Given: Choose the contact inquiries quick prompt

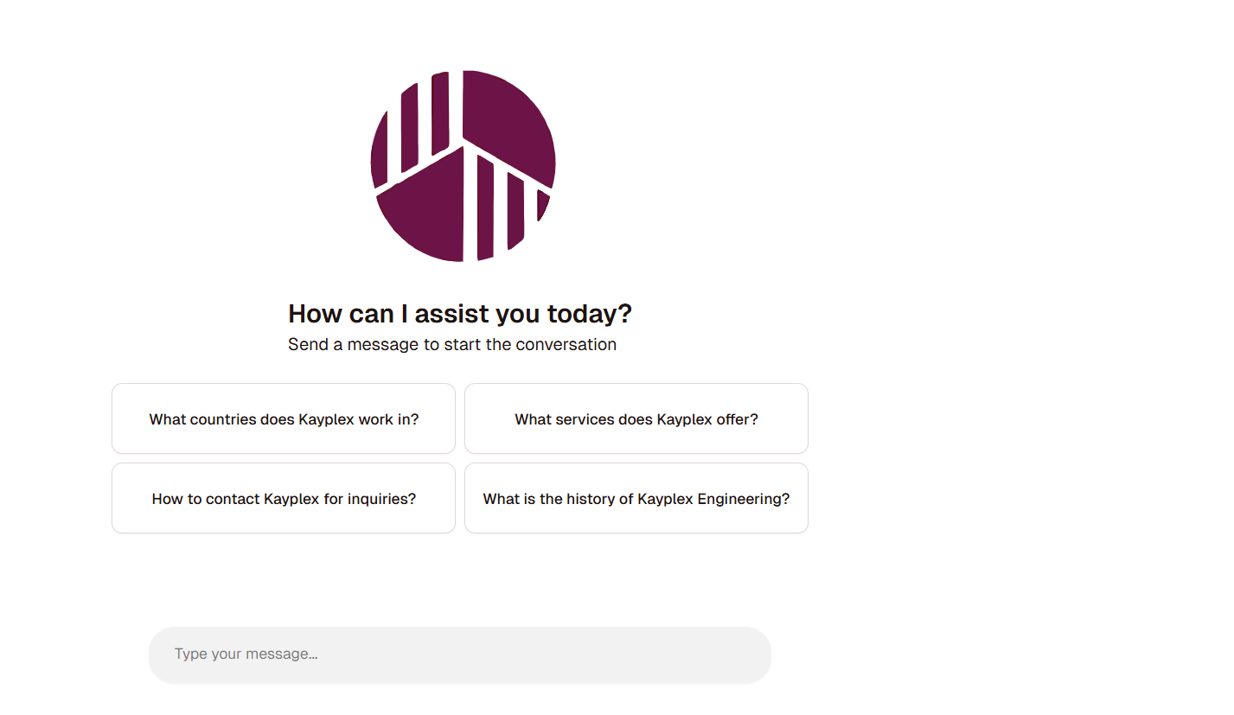Looking at the screenshot, I should 283,498.
